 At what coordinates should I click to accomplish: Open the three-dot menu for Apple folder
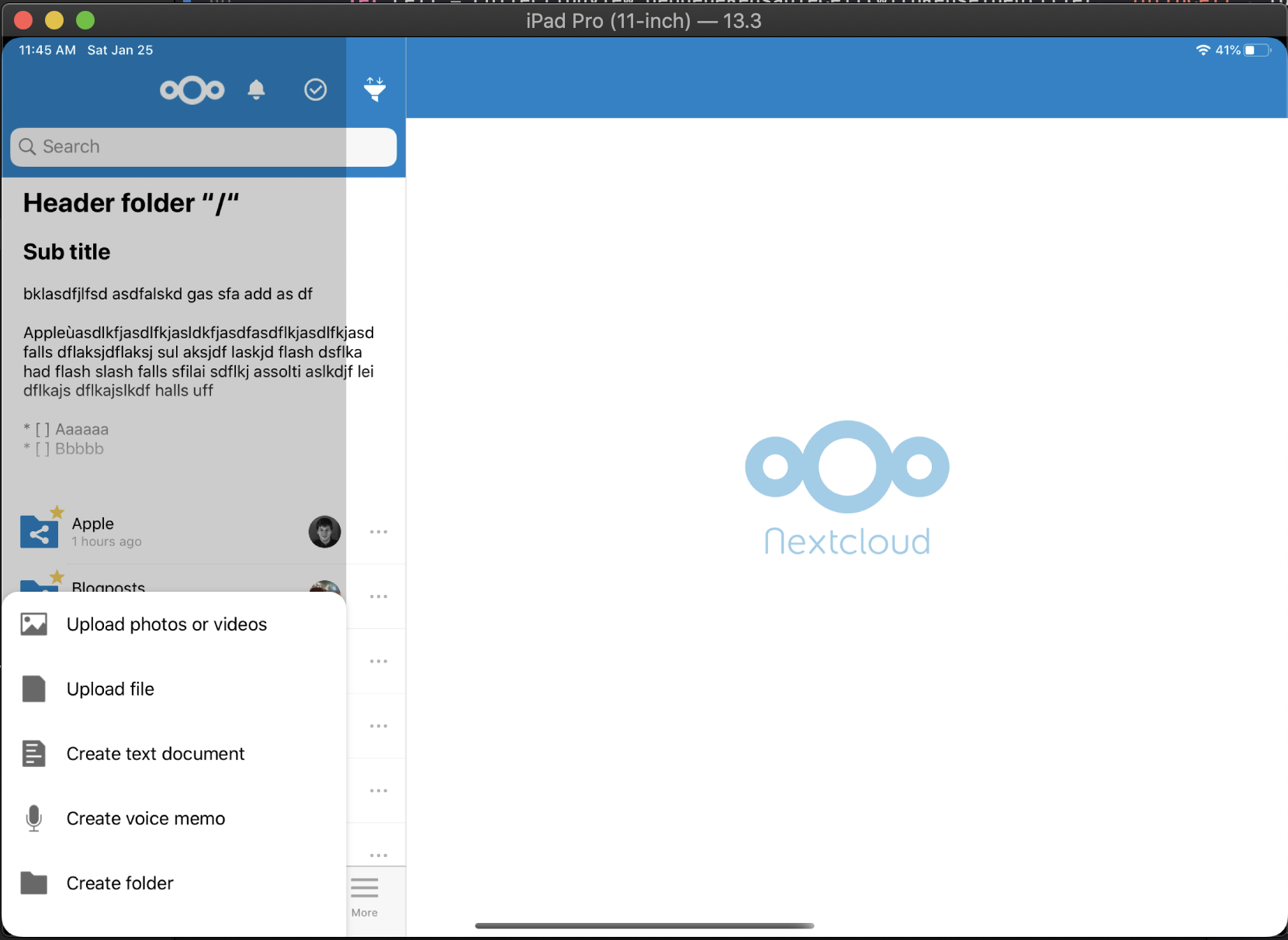379,532
